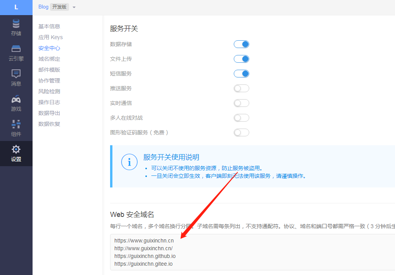
Task: Open the 云引擎 cloud engine icon
Action: [16, 49]
